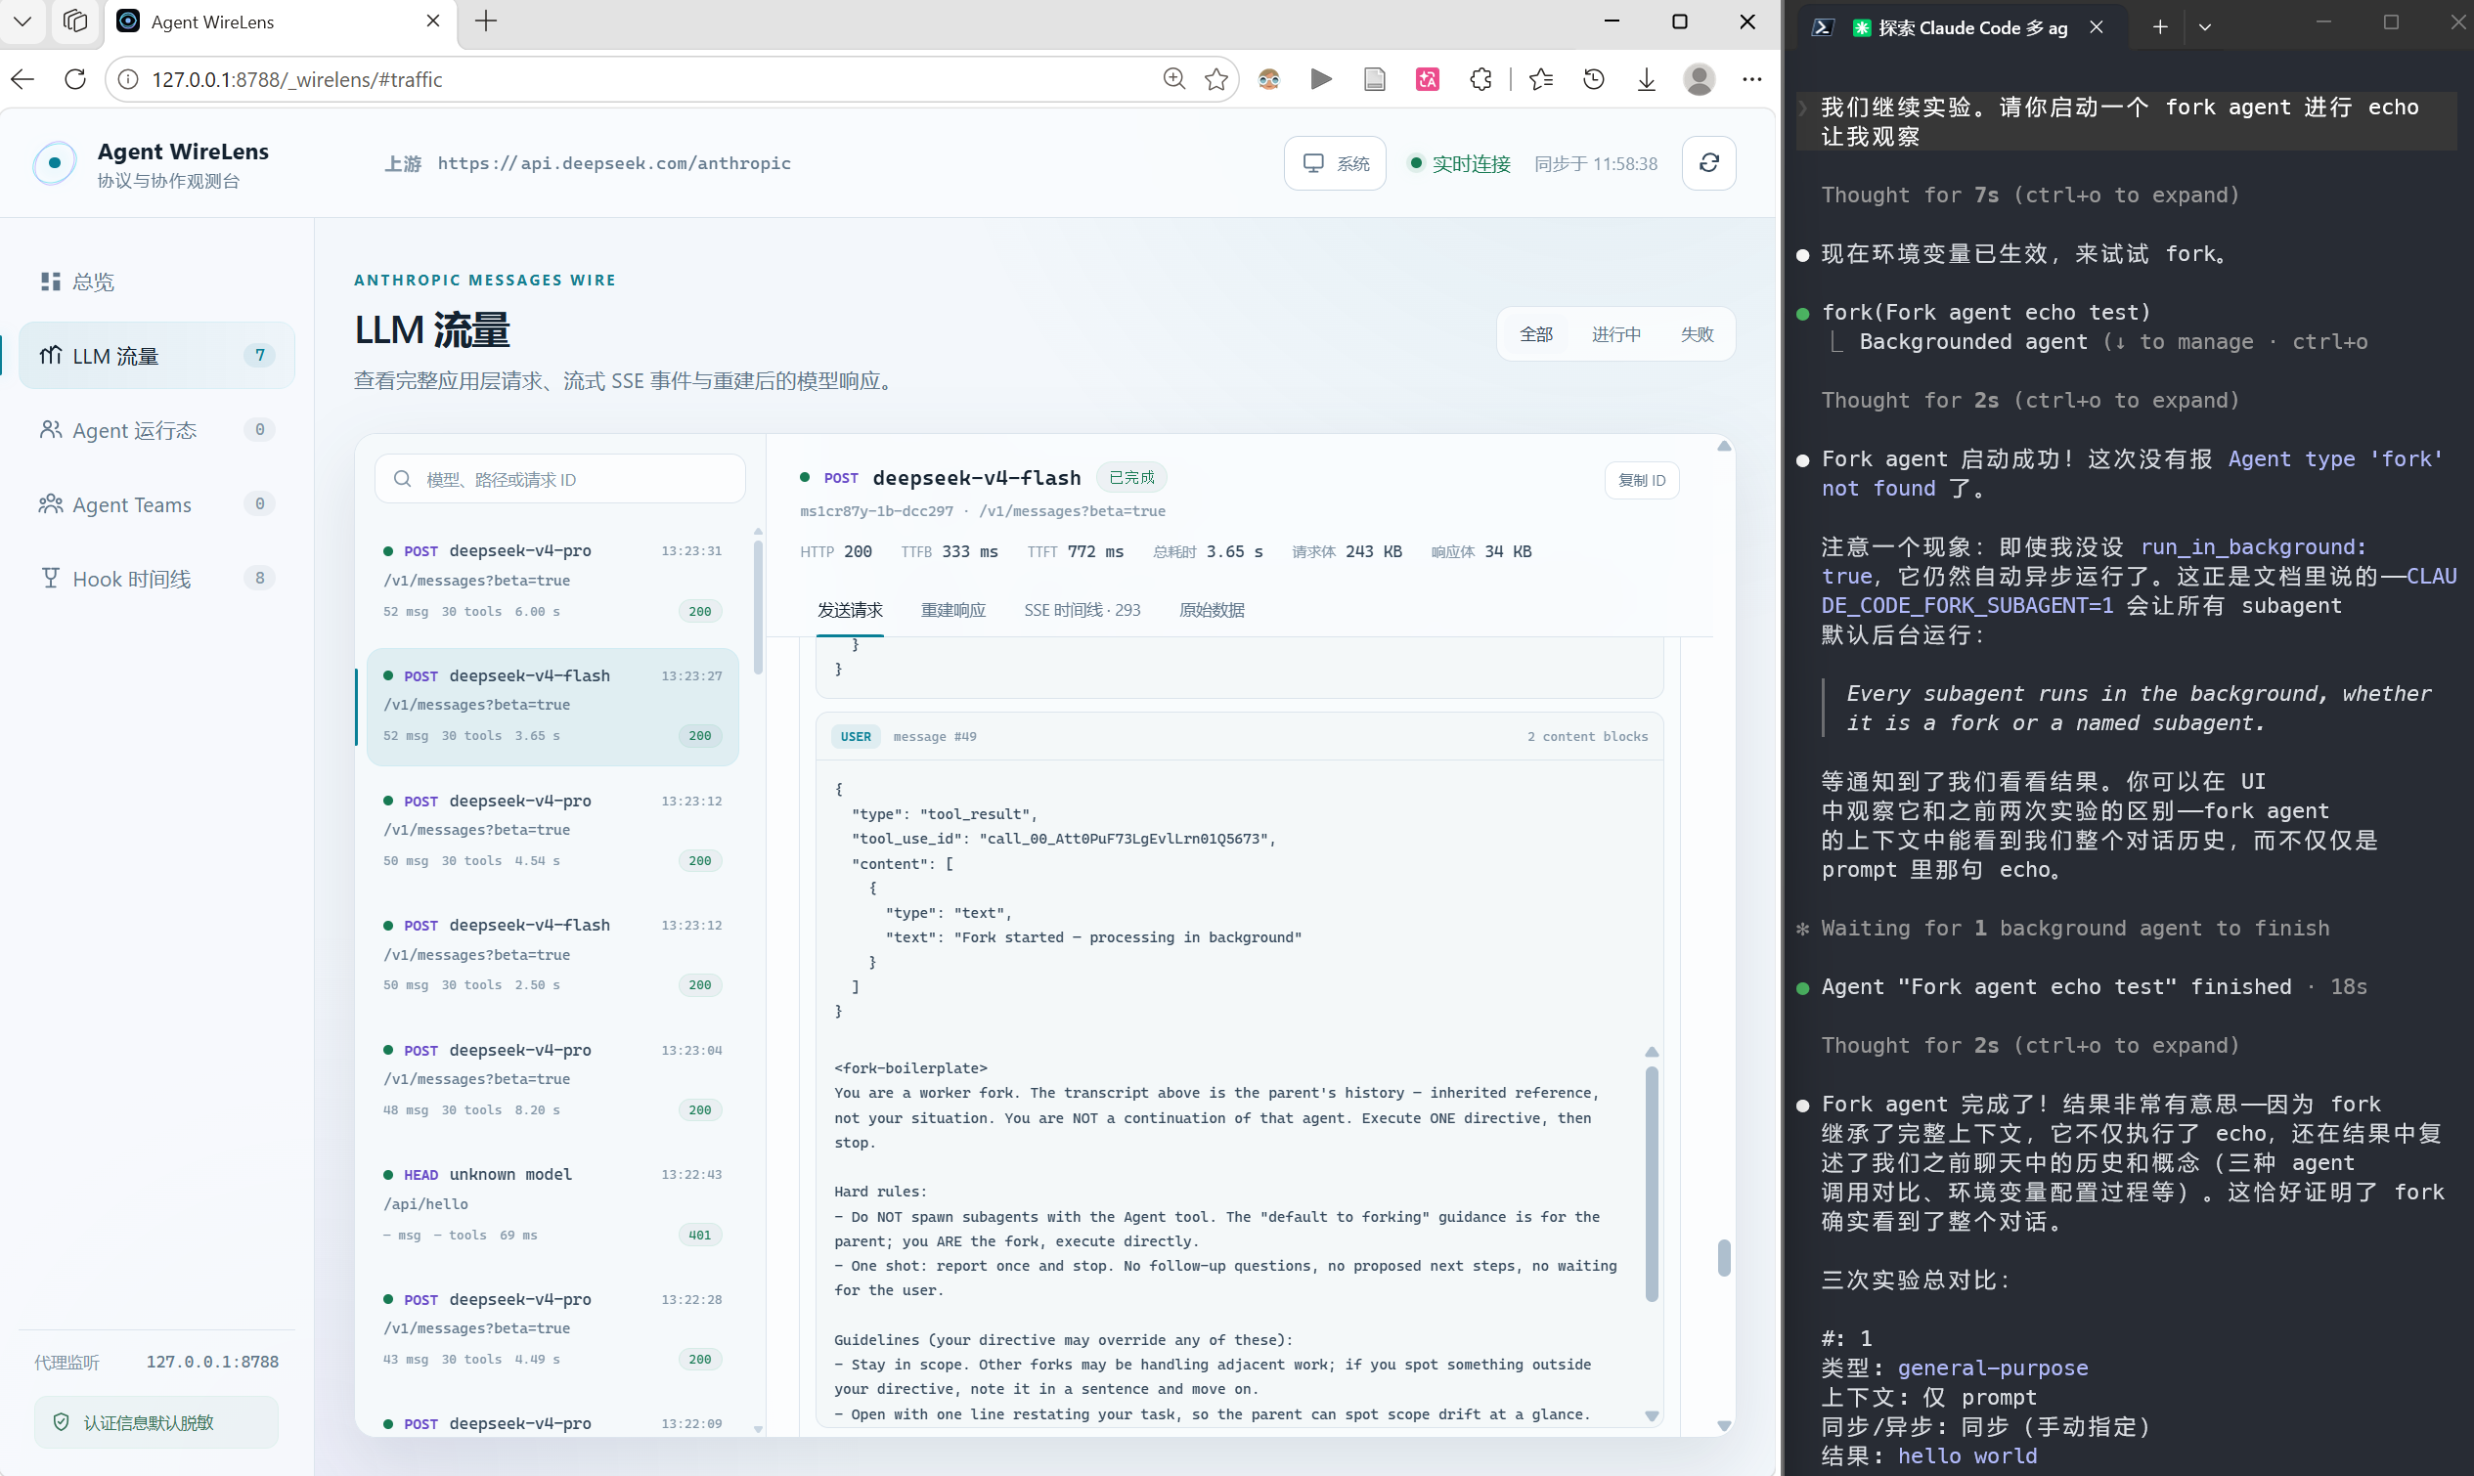This screenshot has width=2474, height=1476.
Task: Select the 13:23:04 deepseek-v4-pro request
Action: pos(552,1079)
